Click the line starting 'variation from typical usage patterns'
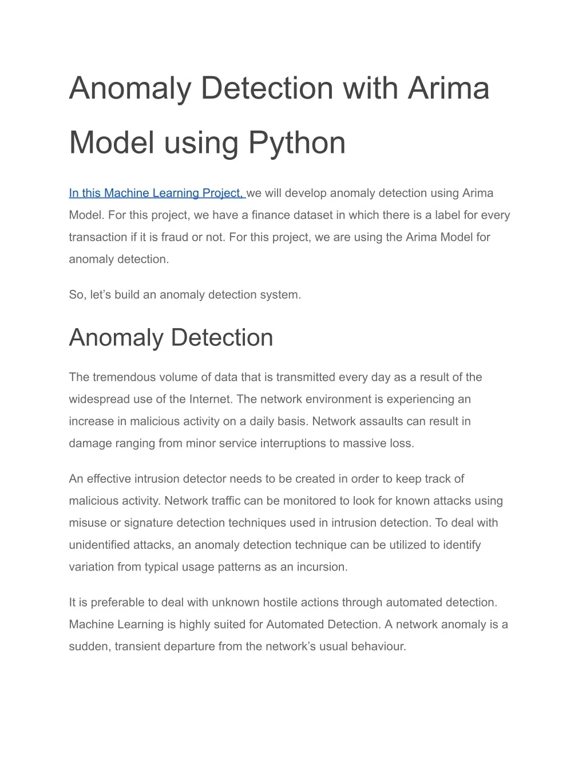 coord(208,567)
